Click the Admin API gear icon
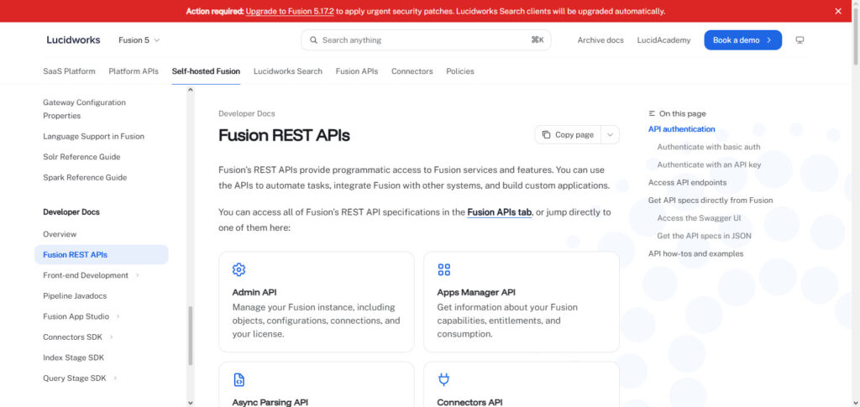This screenshot has width=860, height=407. point(239,269)
